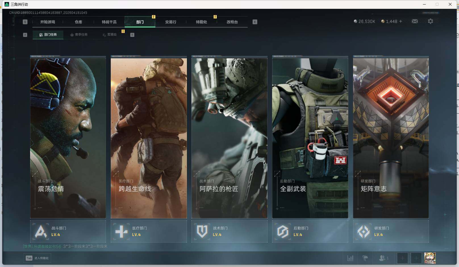Open the 开始游戏 tab
Viewport: 459px width, 267px height.
click(47, 22)
